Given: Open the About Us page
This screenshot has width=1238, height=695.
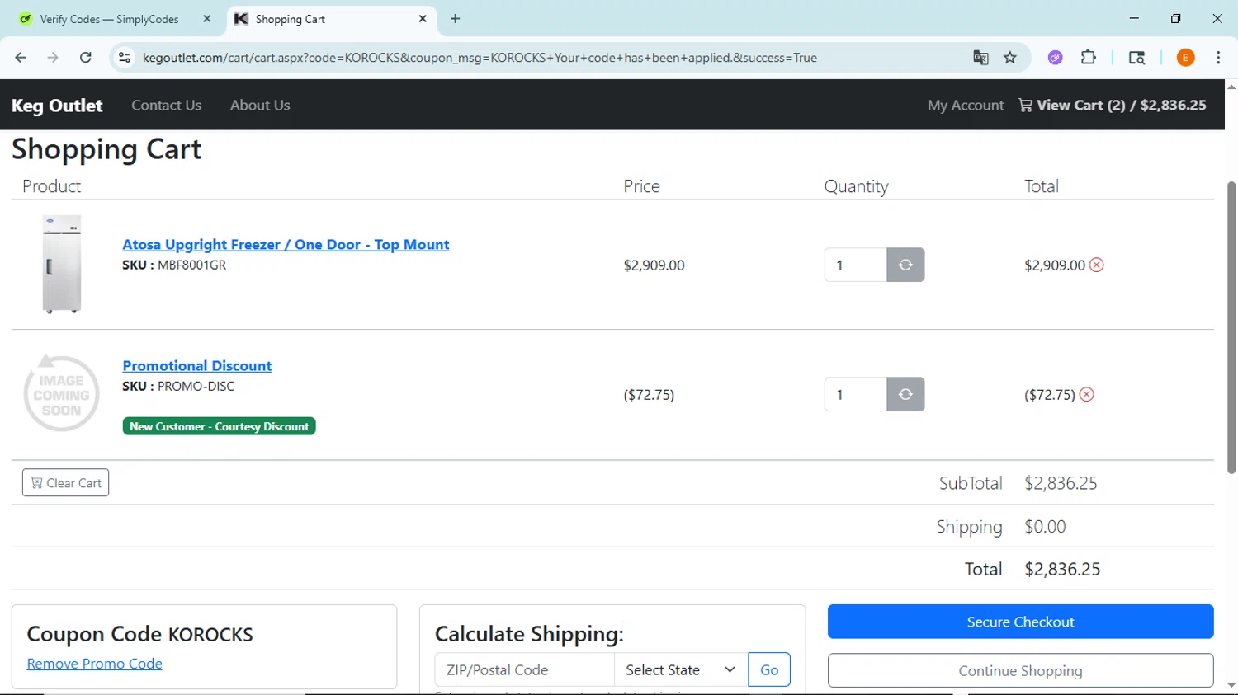Looking at the screenshot, I should (x=260, y=105).
